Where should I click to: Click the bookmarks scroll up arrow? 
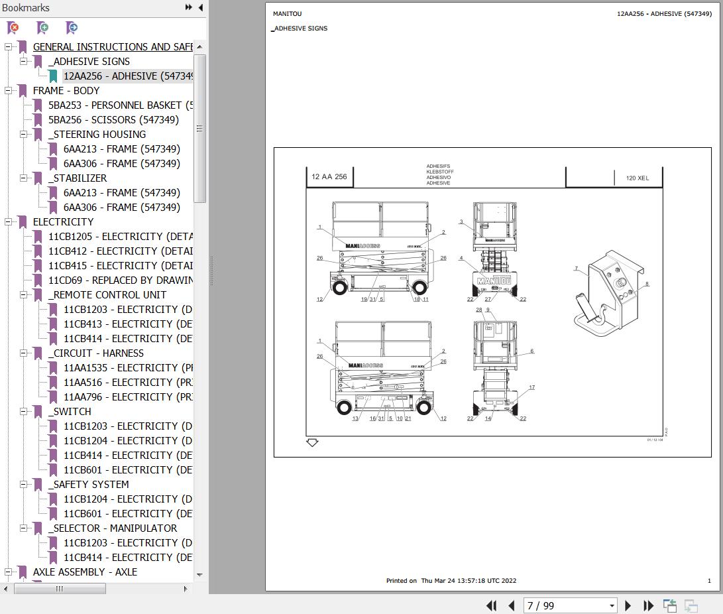tap(199, 46)
